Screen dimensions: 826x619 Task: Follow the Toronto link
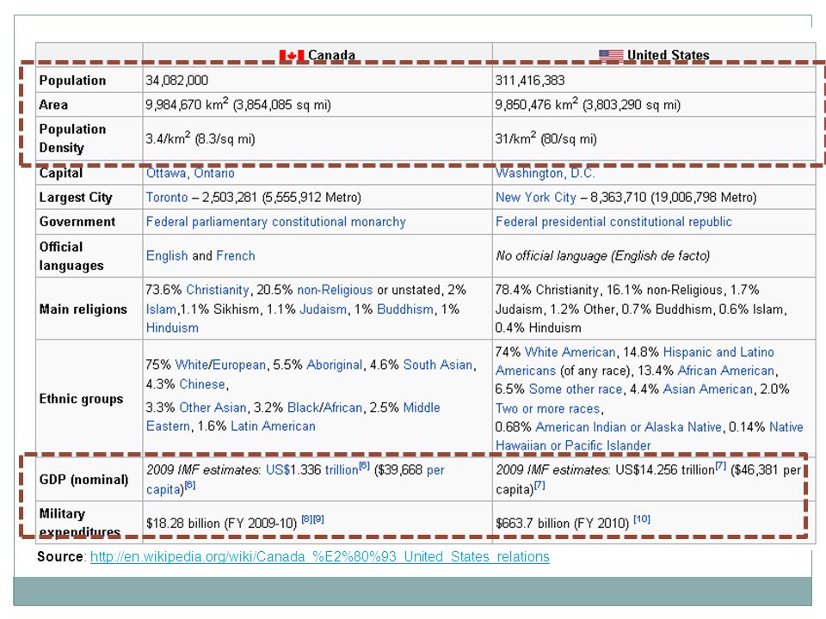[x=167, y=198]
